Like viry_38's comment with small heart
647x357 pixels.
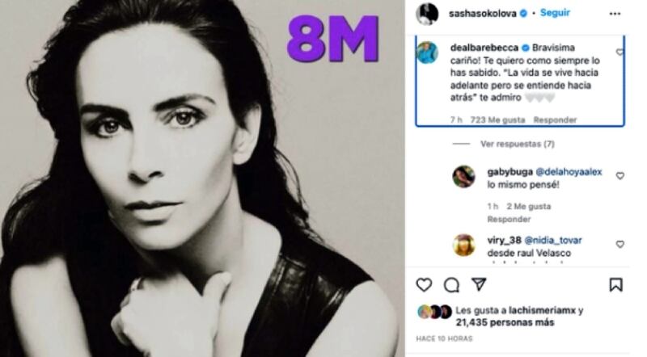(x=620, y=244)
